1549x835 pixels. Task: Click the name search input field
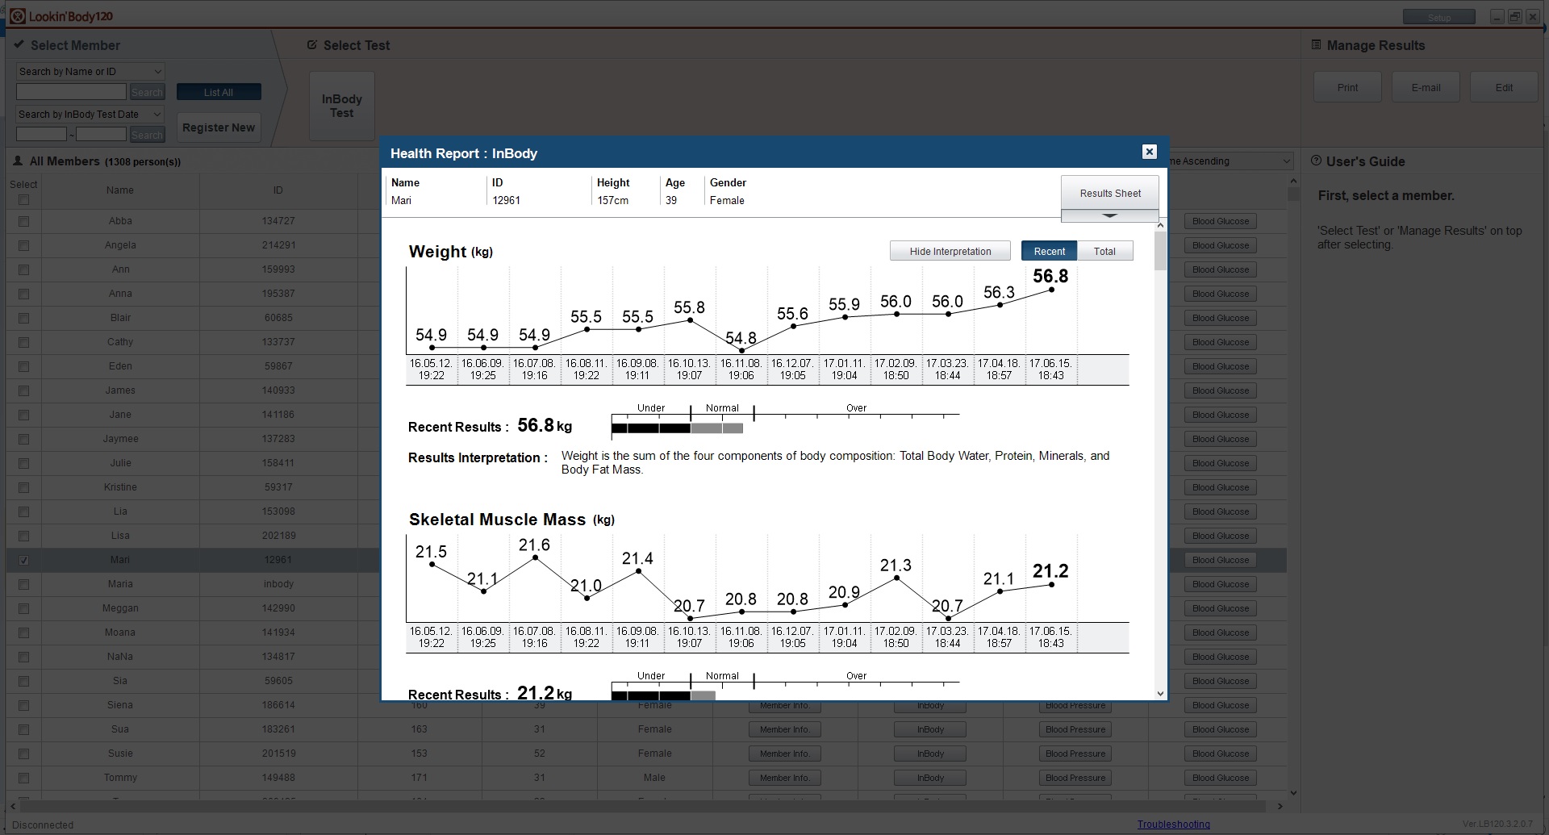point(71,92)
